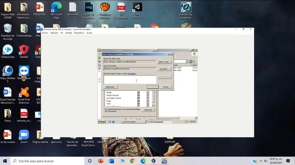This screenshot has height=165, width=295.
Task: Open Word from the host taskbar
Action: (x=111, y=161)
